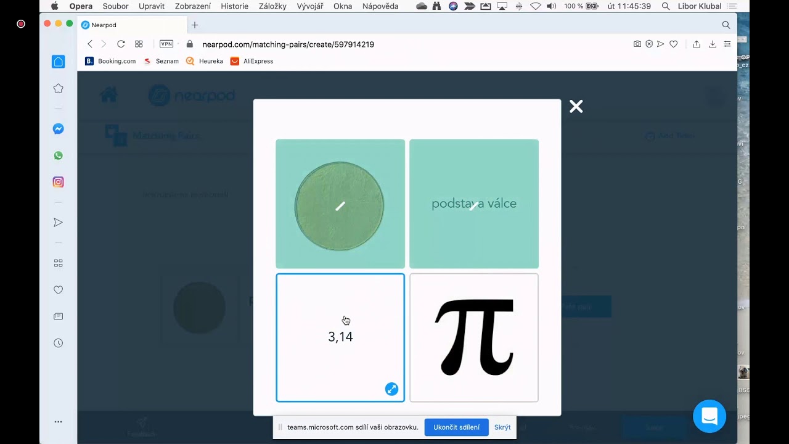
Task: Open History clock in sidebar
Action: [x=58, y=343]
